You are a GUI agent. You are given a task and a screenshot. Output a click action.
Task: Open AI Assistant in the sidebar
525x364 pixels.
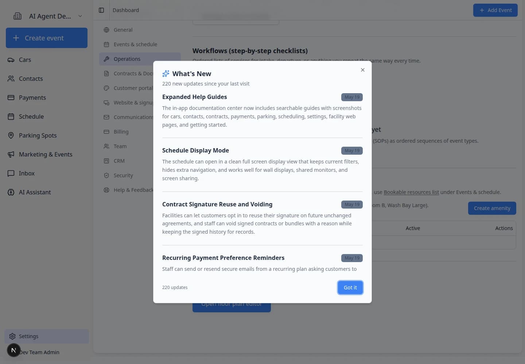tap(47, 192)
